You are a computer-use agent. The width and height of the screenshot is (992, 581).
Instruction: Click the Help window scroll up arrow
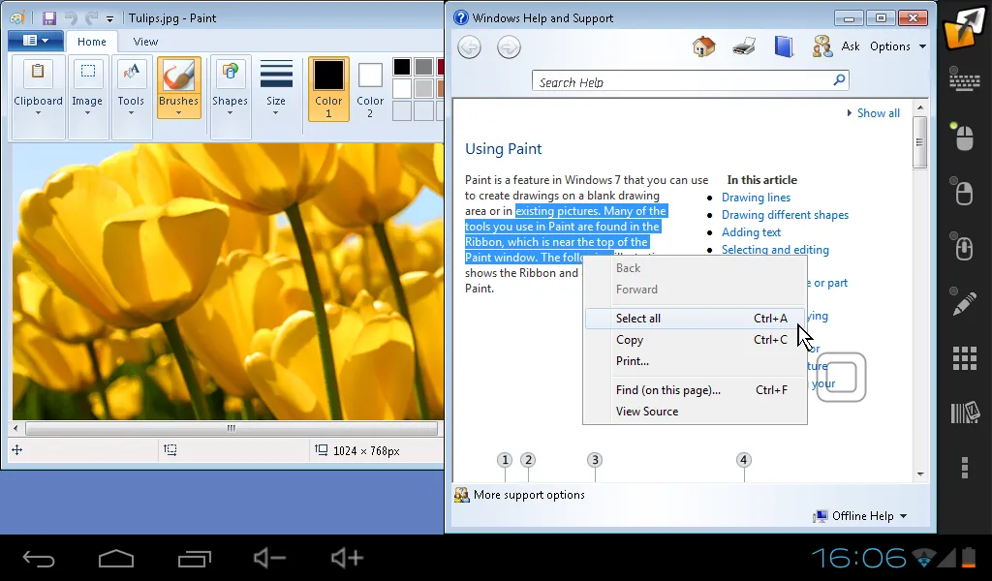click(920, 107)
